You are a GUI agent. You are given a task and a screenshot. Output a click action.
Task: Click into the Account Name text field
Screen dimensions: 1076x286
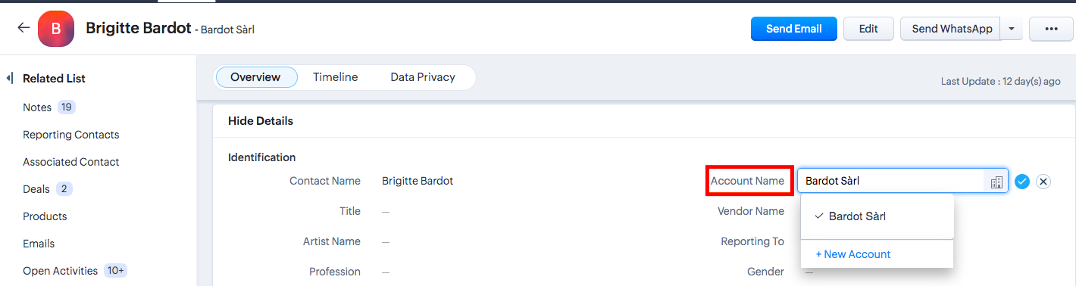coord(892,181)
